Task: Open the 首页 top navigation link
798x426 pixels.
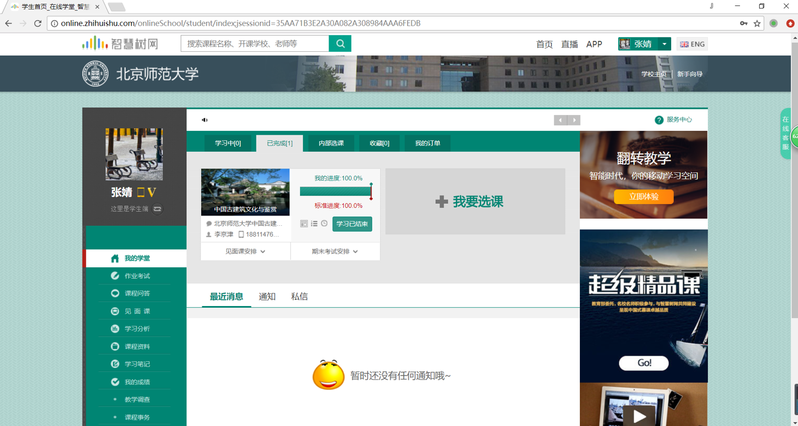Action: (544, 44)
